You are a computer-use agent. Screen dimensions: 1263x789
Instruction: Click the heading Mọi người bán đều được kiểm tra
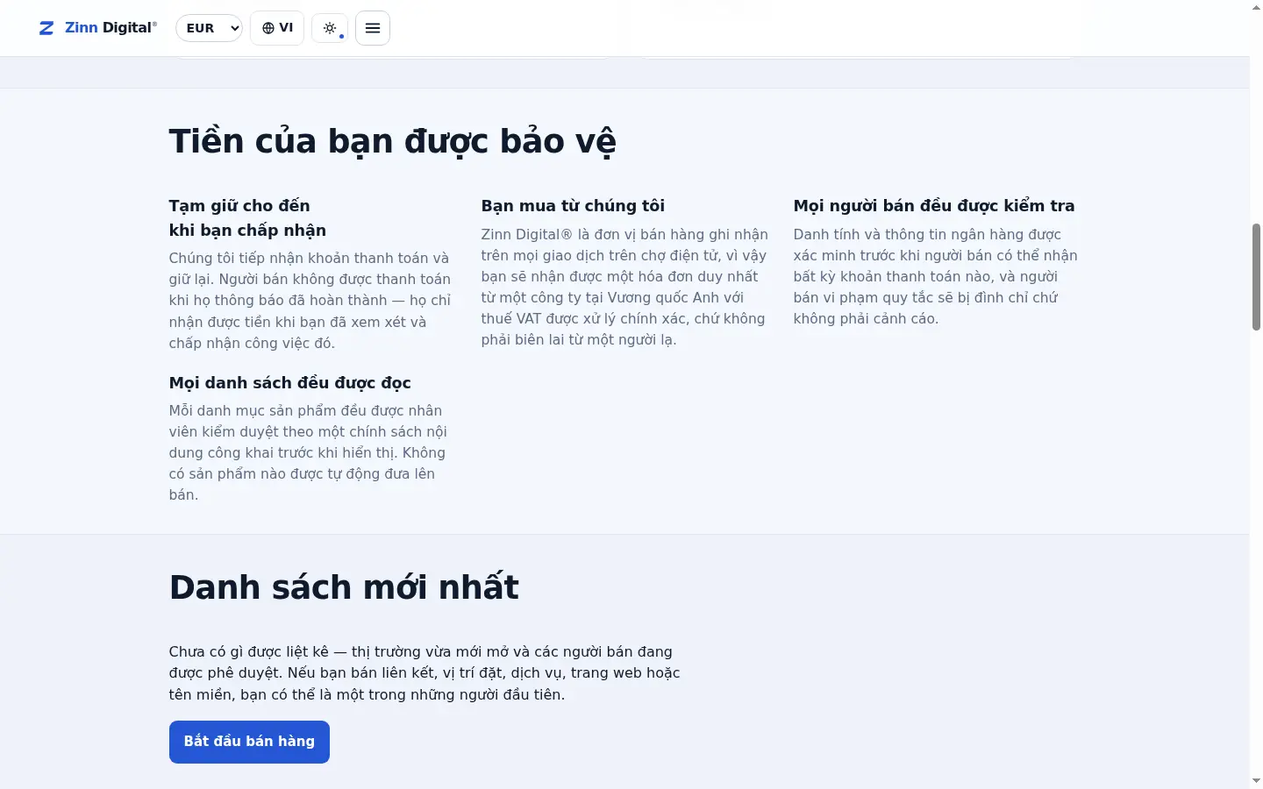coord(934,206)
